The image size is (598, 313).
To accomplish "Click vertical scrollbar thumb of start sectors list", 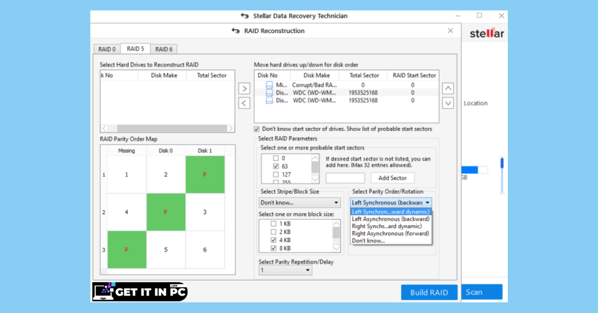I will point(315,167).
